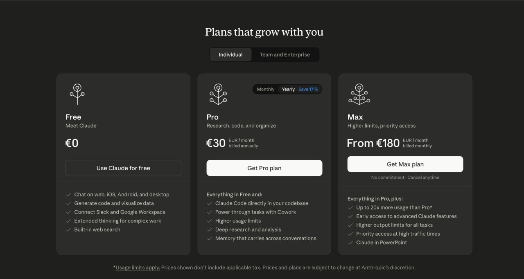Click checkmark beside Claude in PowerPoint
The width and height of the screenshot is (524, 279).
pyautogui.click(x=350, y=243)
